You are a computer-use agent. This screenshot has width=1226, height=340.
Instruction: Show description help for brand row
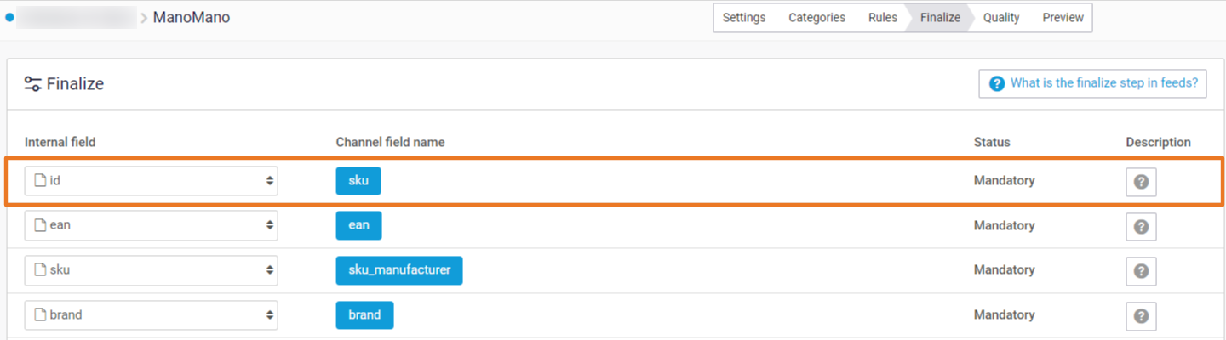[1141, 316]
